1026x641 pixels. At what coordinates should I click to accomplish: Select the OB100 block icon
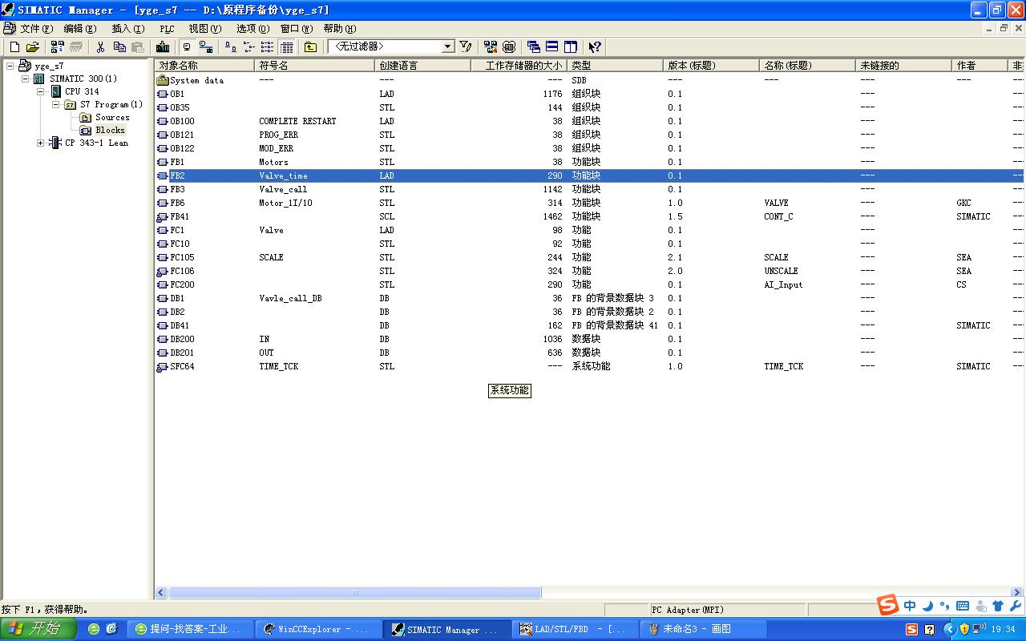pos(163,121)
